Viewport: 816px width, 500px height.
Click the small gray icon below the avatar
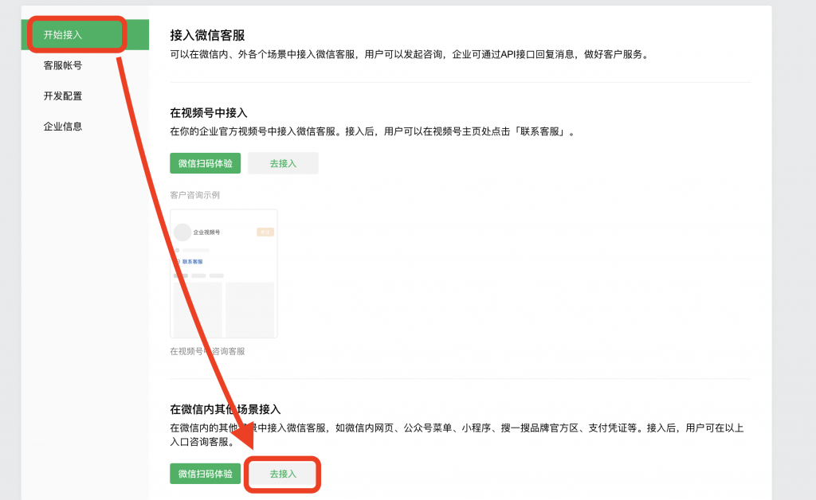pyautogui.click(x=177, y=250)
